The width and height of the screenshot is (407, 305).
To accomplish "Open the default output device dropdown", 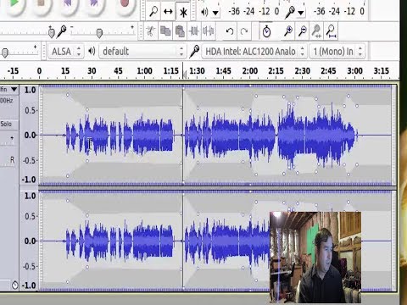I will (142, 51).
